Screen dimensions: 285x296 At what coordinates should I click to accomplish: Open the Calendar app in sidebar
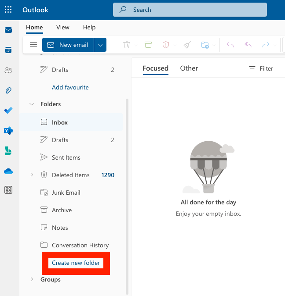pyautogui.click(x=8, y=50)
